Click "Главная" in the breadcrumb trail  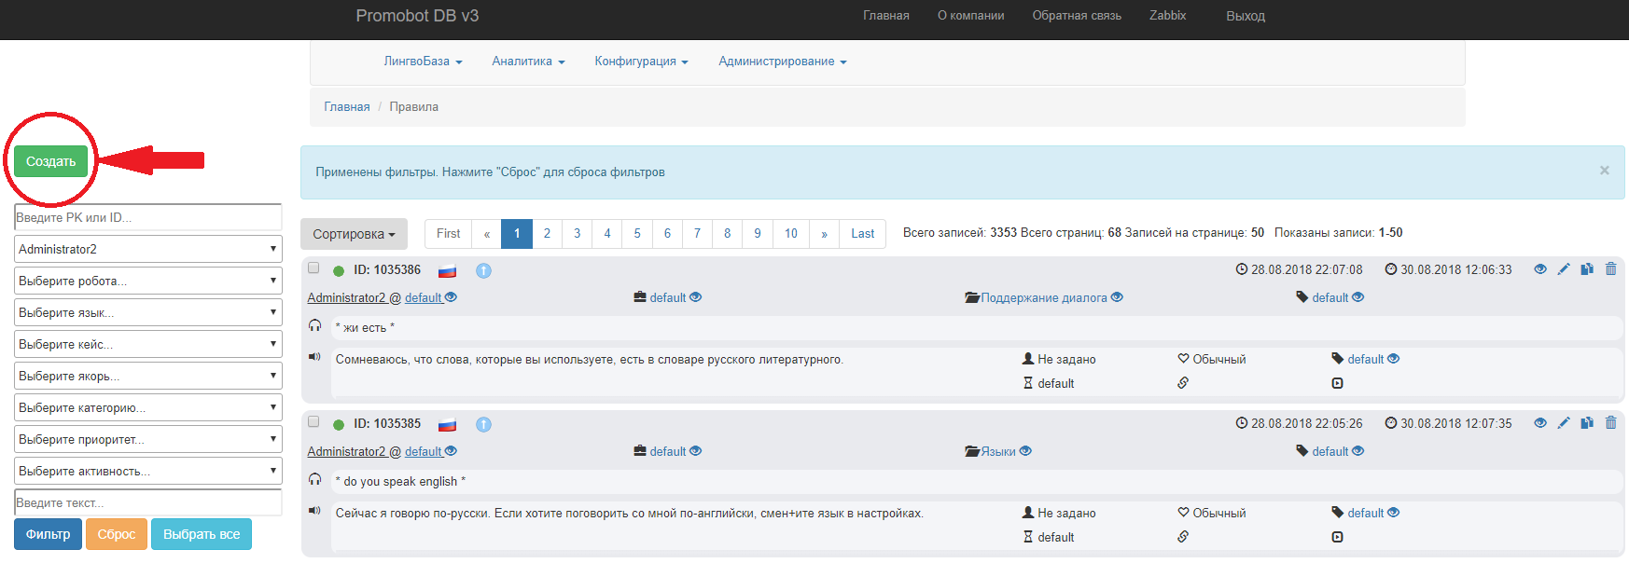(347, 107)
